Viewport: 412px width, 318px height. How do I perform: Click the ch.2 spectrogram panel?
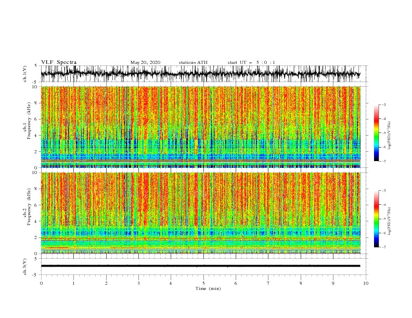pos(200,213)
